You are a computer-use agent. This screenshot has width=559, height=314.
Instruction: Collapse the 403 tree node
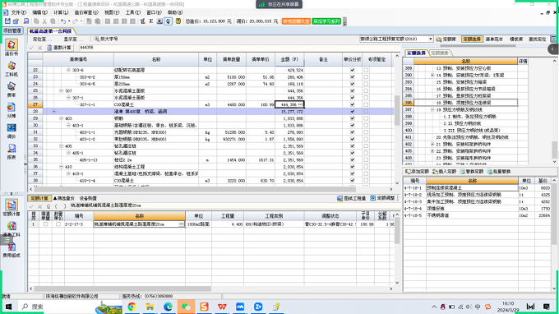(61, 118)
